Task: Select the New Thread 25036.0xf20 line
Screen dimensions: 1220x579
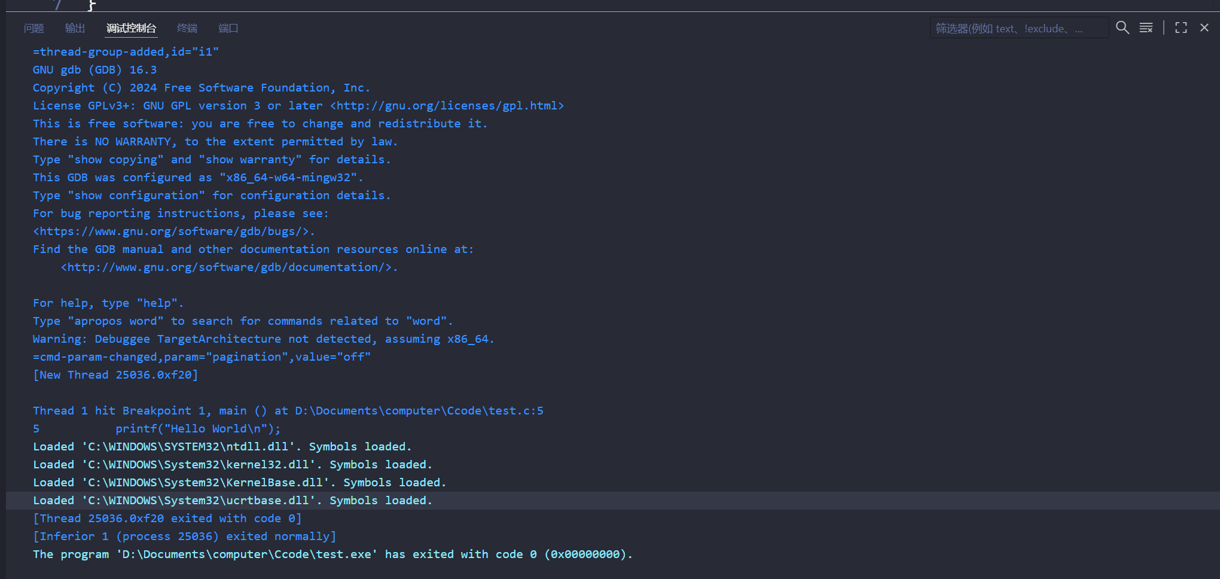Action: 115,375
